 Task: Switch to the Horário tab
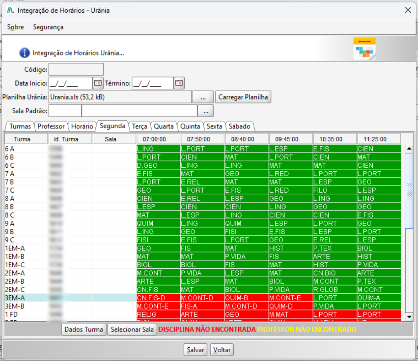[x=82, y=126]
